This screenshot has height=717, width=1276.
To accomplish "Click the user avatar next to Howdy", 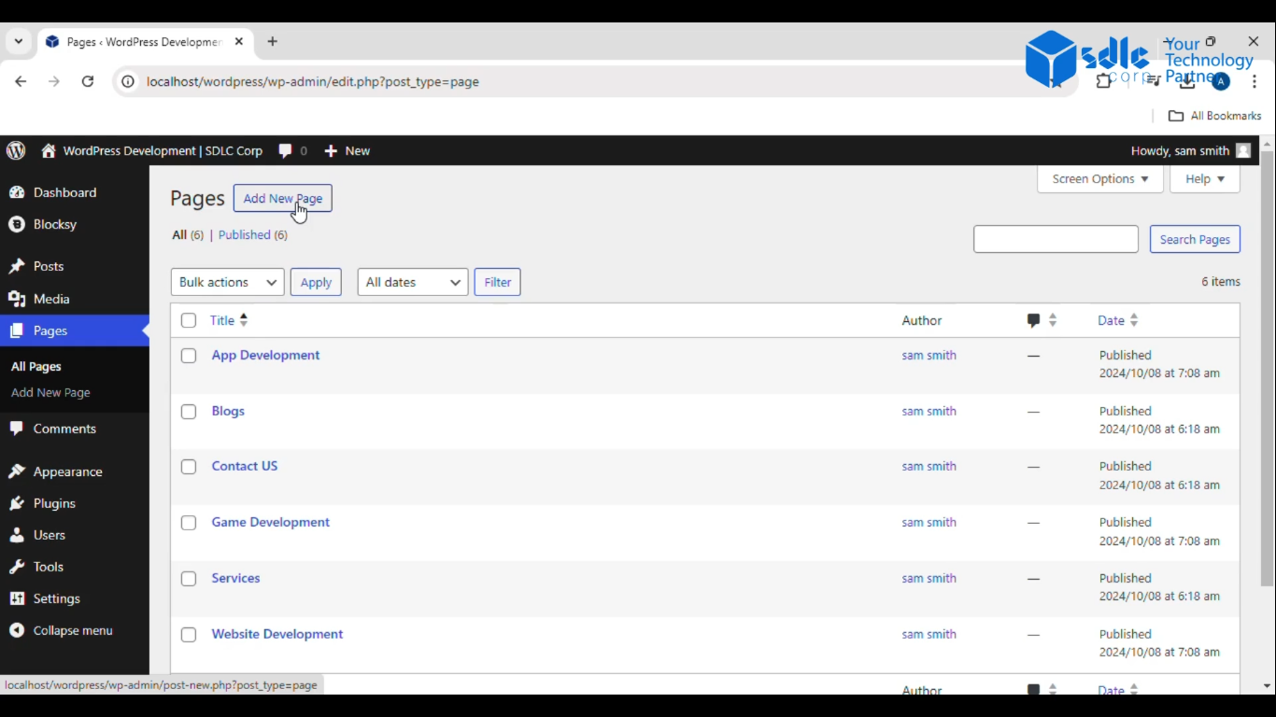I will (x=1243, y=150).
